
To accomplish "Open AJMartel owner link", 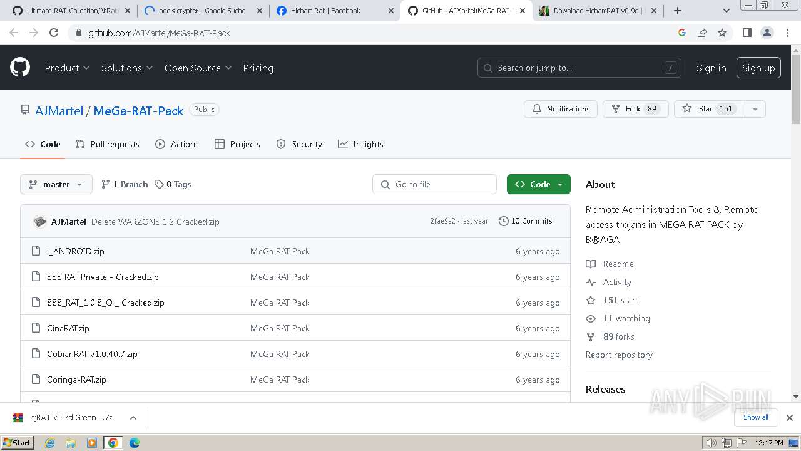I will pyautogui.click(x=59, y=111).
